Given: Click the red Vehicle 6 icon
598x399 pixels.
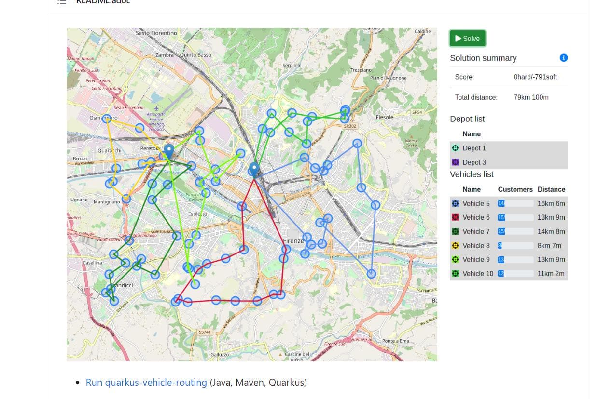Looking at the screenshot, I should 455,217.
